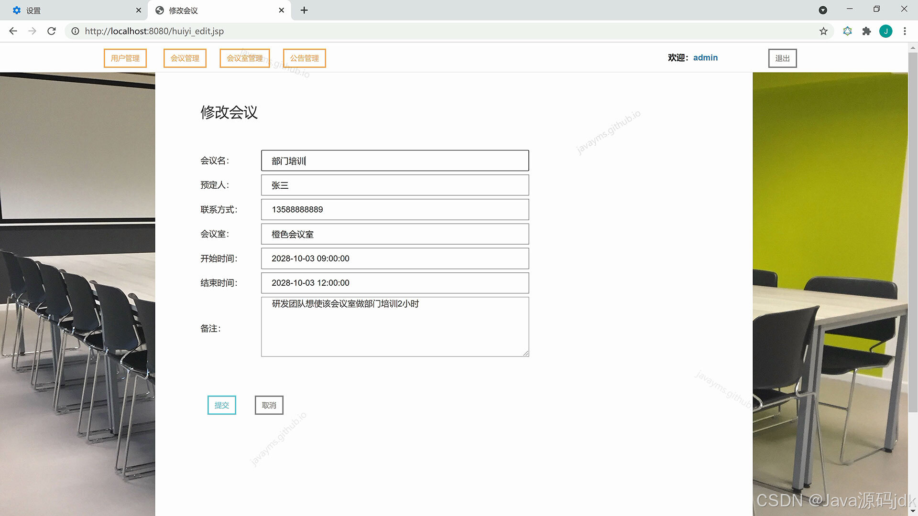Open 公告管理 menu
This screenshot has width=918, height=516.
305,58
